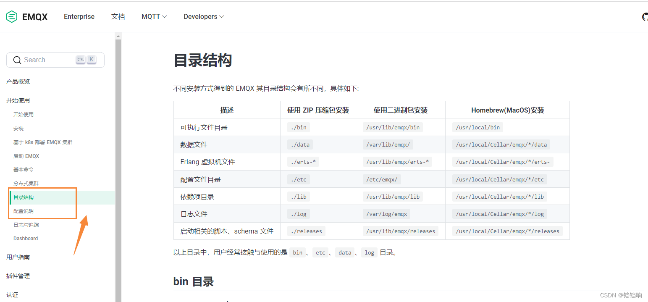This screenshot has width=648, height=302.
Task: Click the Homebrew(MacOS)安装 column header
Action: click(507, 110)
